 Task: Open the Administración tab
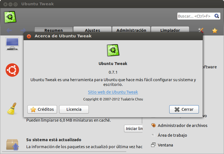tap(131, 30)
